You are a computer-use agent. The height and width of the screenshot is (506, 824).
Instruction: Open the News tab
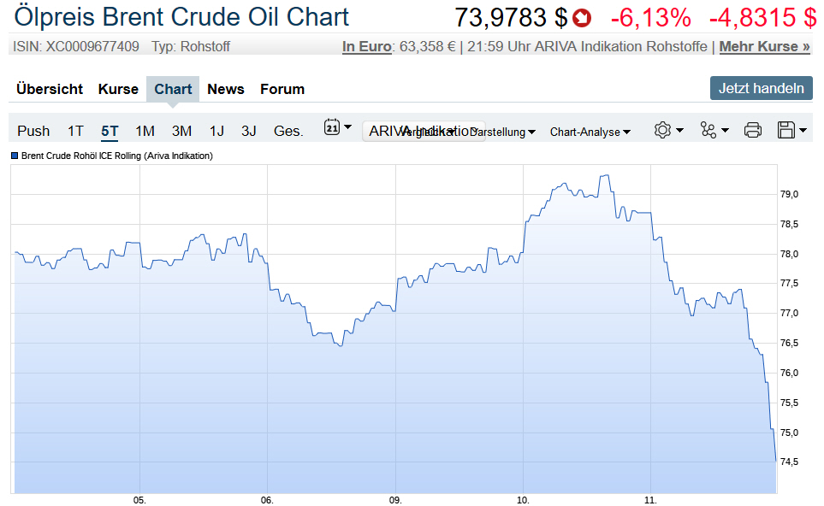[226, 89]
